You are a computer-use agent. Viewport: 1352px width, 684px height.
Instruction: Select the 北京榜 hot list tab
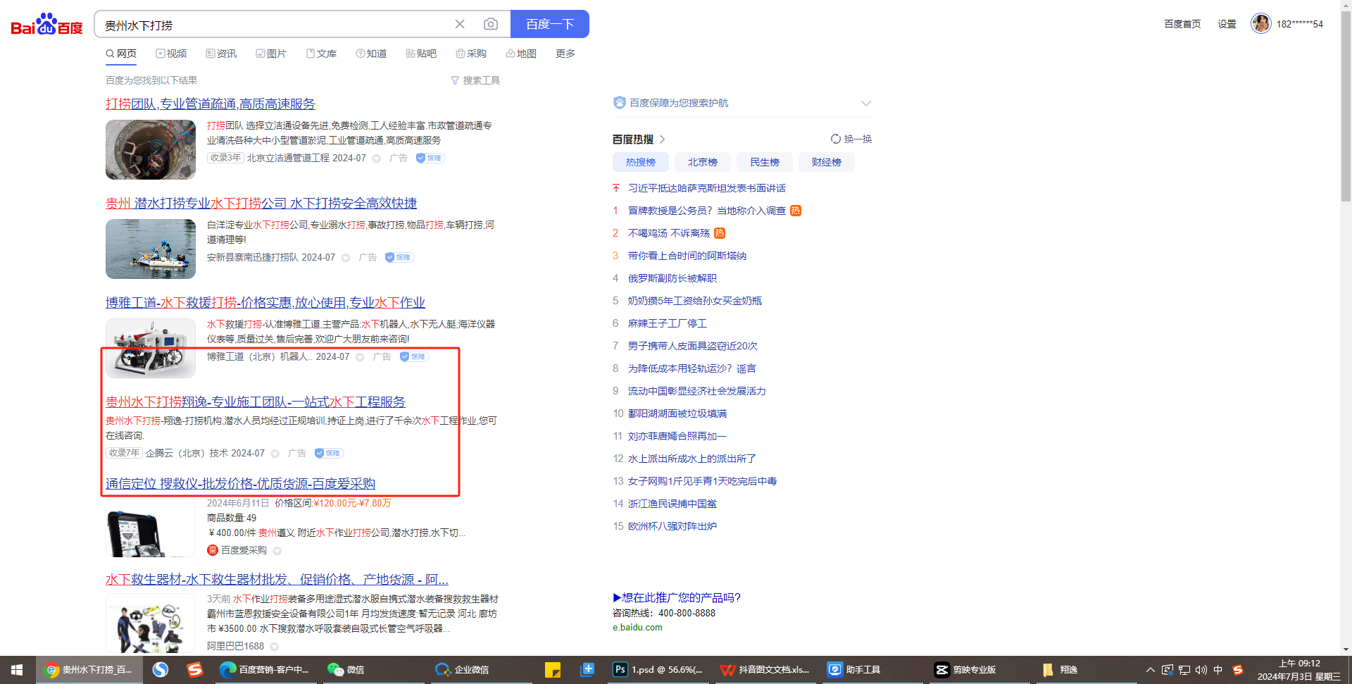[x=702, y=162]
